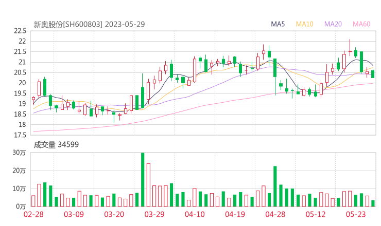This screenshot has width=381, height=226.
Task: Click the 20万 volume axis label
Action: tap(19, 171)
